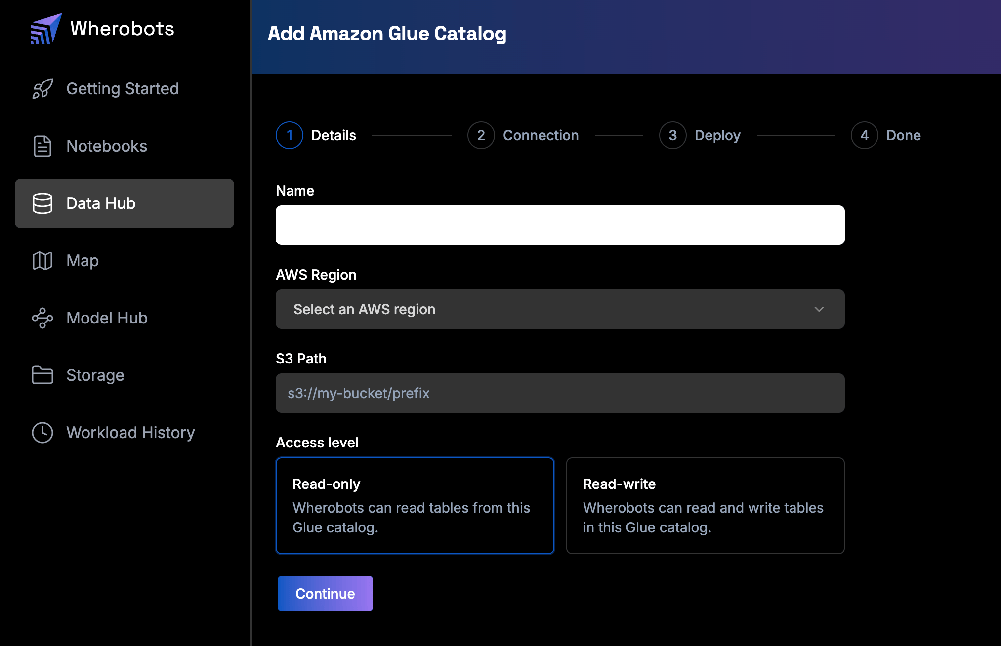The width and height of the screenshot is (1001, 646).
Task: Click the Details step label
Action: click(x=334, y=135)
